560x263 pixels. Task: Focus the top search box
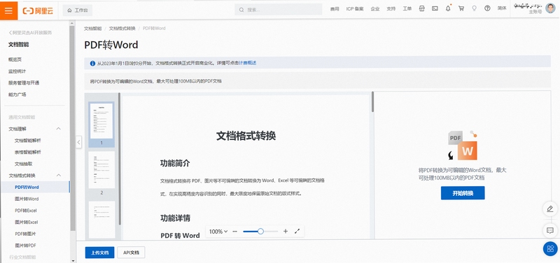(x=278, y=10)
